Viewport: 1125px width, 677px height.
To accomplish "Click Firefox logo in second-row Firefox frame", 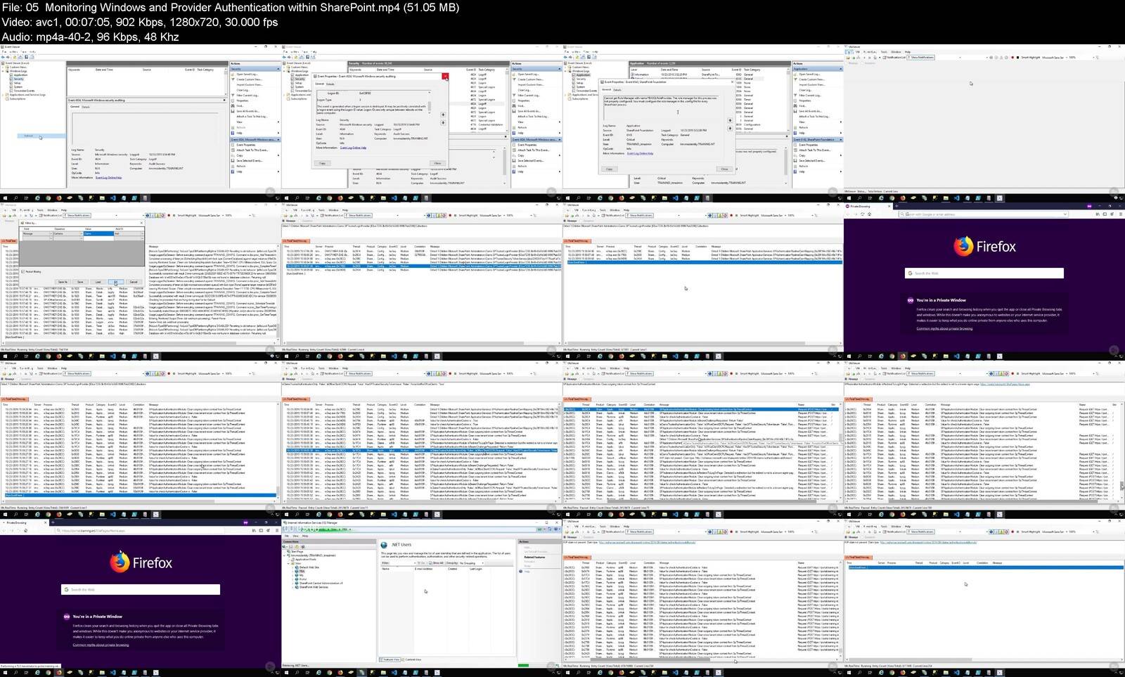I will pos(963,246).
